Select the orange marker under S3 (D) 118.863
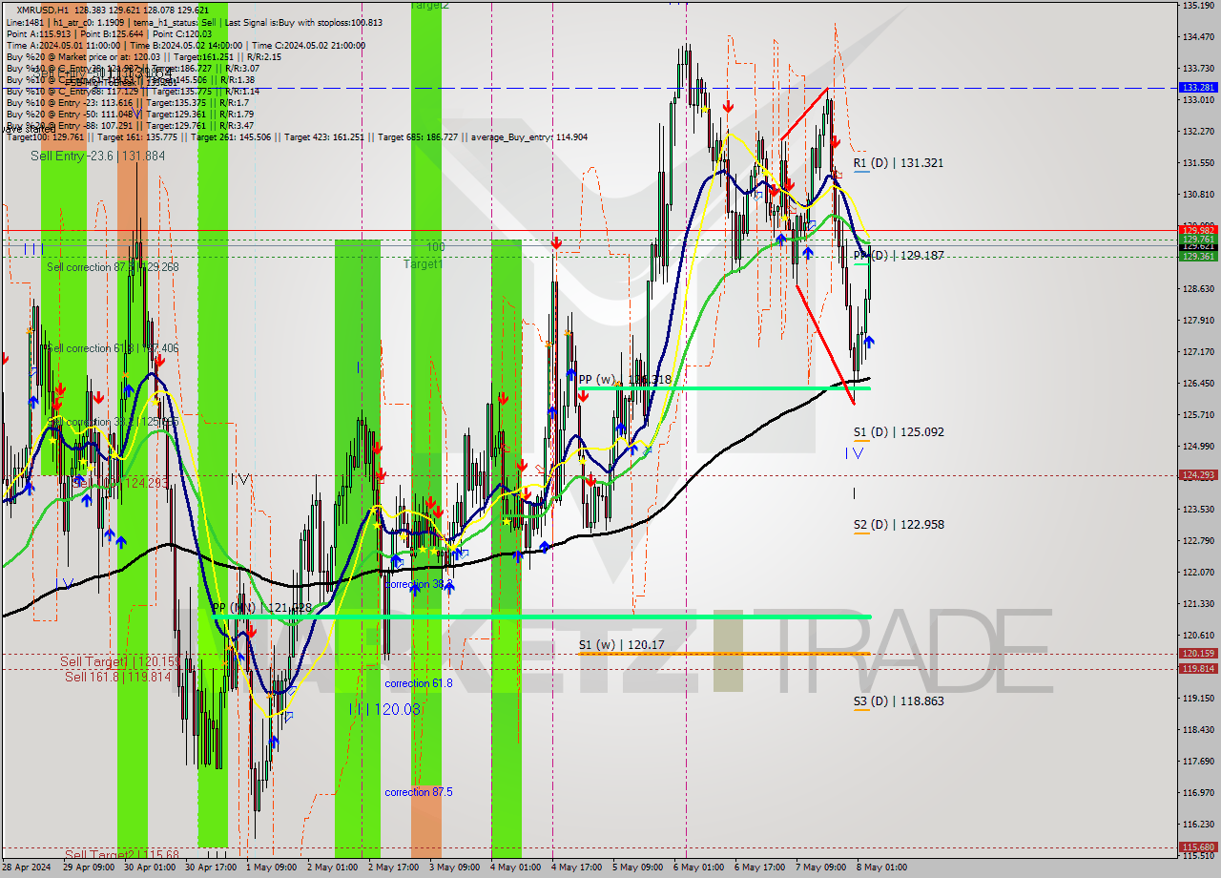 pyautogui.click(x=861, y=710)
